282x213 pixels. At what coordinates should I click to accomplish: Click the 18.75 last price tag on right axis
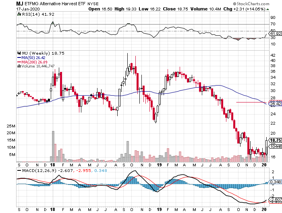coord(275,140)
